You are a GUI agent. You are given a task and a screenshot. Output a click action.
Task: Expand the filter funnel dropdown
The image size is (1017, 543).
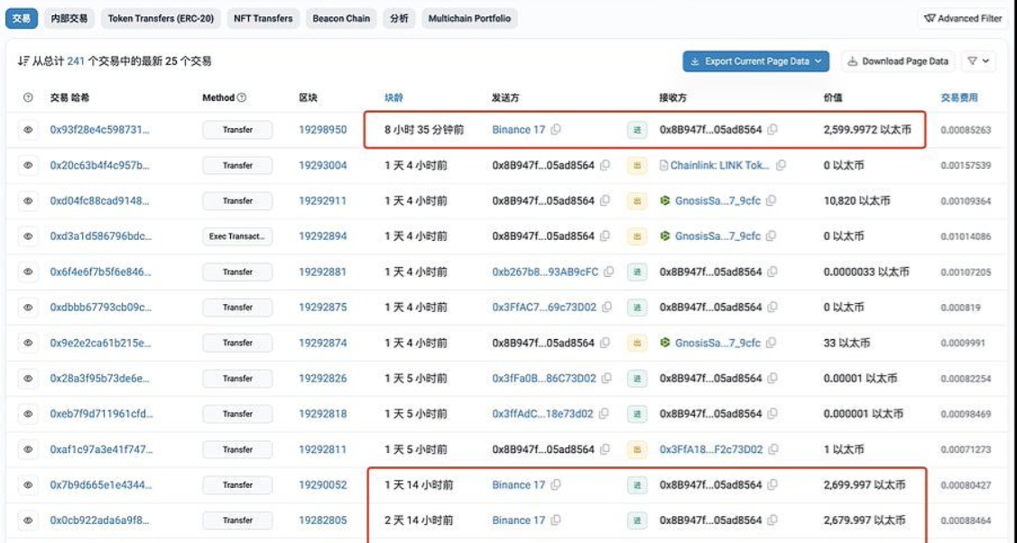click(x=978, y=61)
